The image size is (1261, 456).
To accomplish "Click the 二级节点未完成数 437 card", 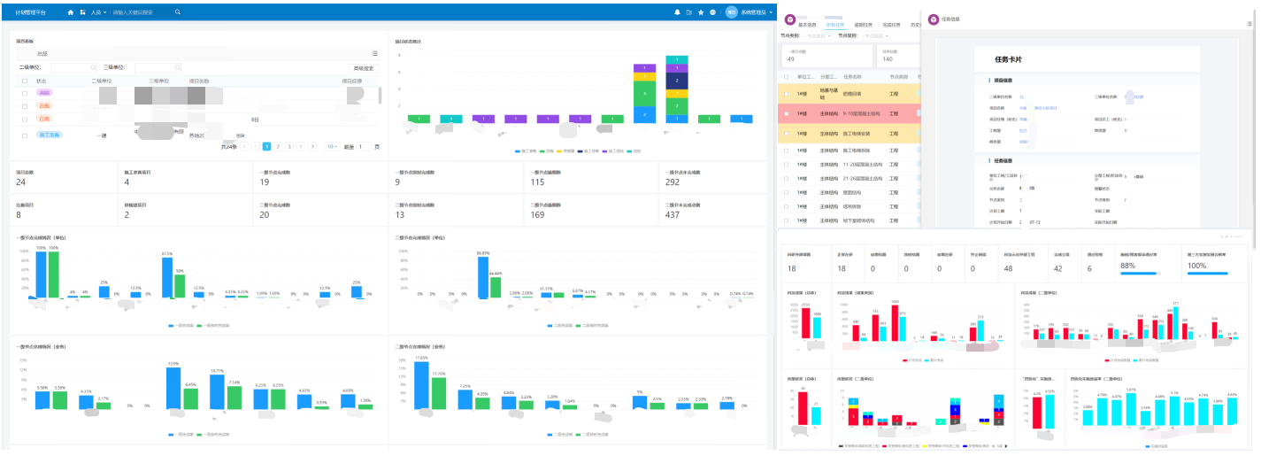I will (x=714, y=212).
